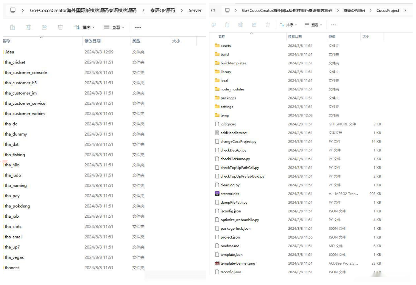Click the This PC icon in Server address bar
Viewport: 416px width, 285px height.
[13, 11]
